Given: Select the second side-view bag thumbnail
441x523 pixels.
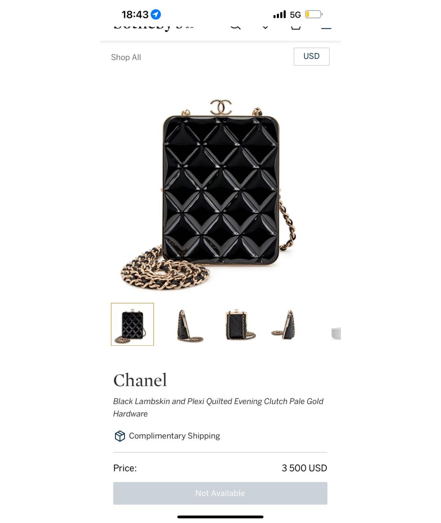Looking at the screenshot, I should coord(189,325).
